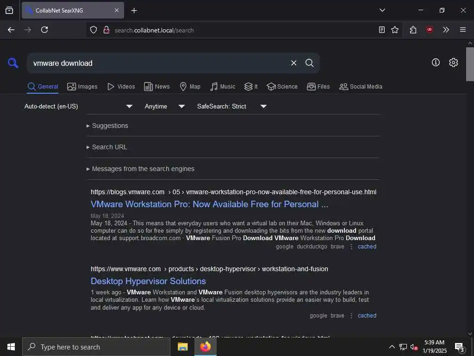Open File Explorer from the taskbar

[x=182, y=347]
